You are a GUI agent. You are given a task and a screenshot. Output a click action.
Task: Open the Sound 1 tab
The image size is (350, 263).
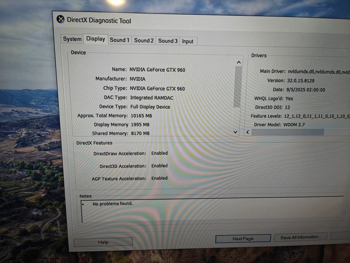(119, 40)
